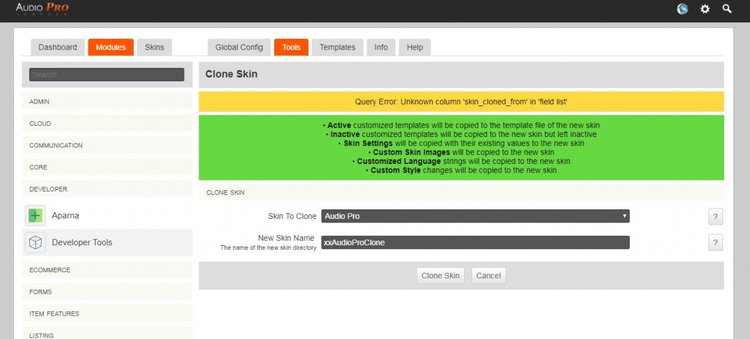Open the Skins tab

point(155,47)
